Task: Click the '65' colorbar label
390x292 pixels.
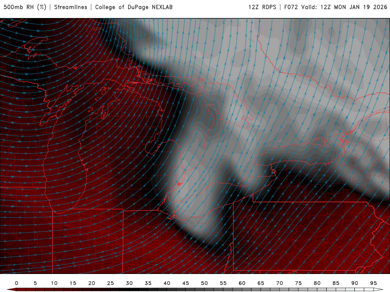Action: coord(261,283)
